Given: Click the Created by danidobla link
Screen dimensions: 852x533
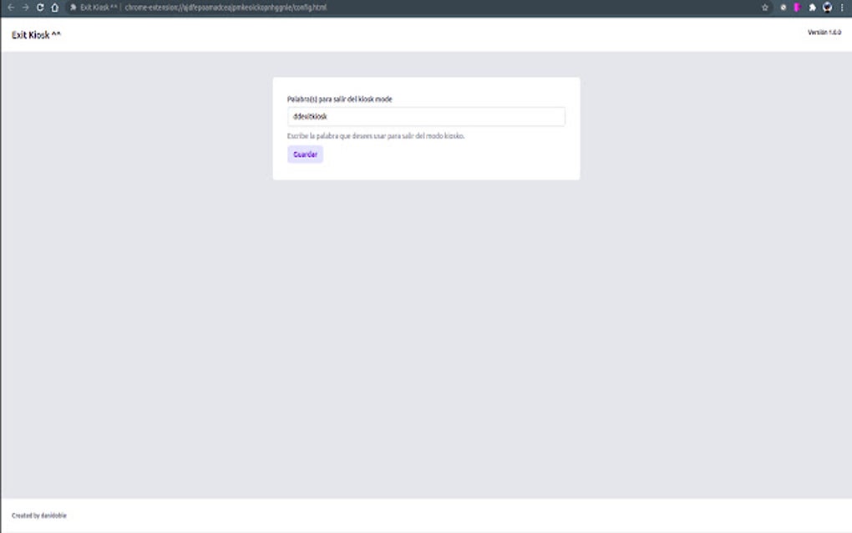Looking at the screenshot, I should pyautogui.click(x=40, y=515).
